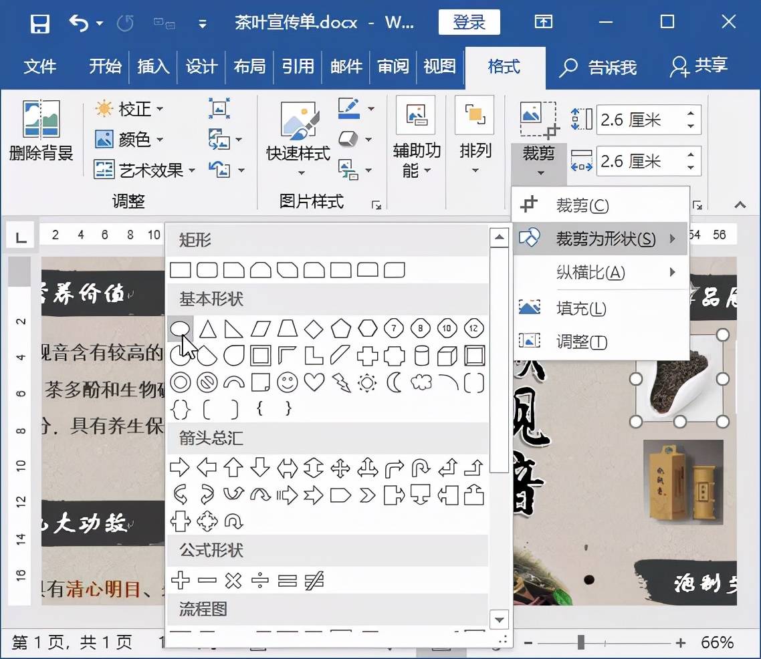761x659 pixels.
Task: Choose the Moon shape
Action: (394, 382)
